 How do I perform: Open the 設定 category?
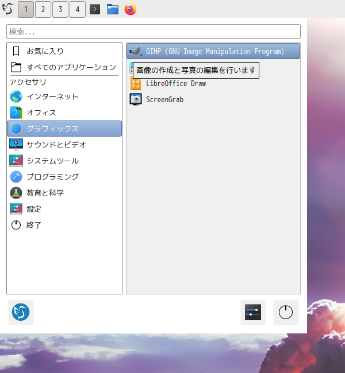64,209
